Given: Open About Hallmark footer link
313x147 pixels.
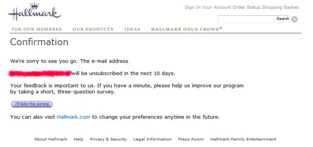Looking at the screenshot, I should [x=51, y=139].
